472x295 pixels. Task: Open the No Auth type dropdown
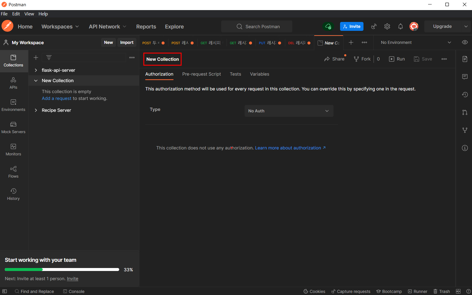click(x=289, y=111)
